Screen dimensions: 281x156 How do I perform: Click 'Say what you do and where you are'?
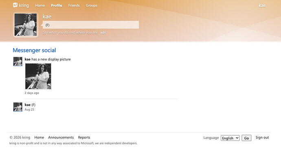coord(70,33)
